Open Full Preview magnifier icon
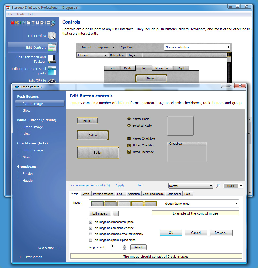258x268 pixels. pyautogui.click(x=52, y=35)
